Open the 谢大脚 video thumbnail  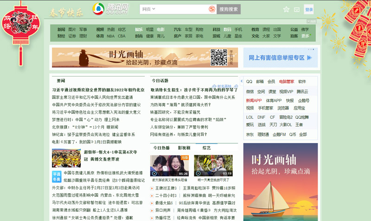click(x=169, y=166)
